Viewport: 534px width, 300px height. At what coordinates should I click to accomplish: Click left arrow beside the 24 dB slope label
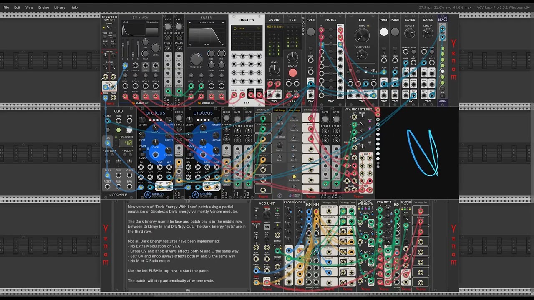(190, 45)
